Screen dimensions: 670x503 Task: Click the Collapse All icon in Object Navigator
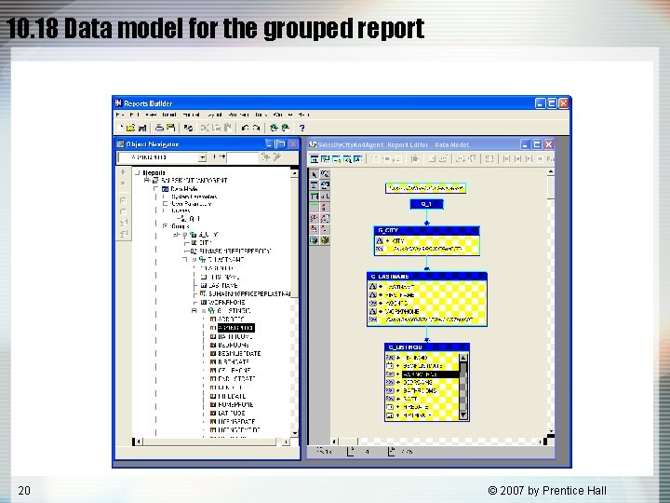pyautogui.click(x=123, y=234)
